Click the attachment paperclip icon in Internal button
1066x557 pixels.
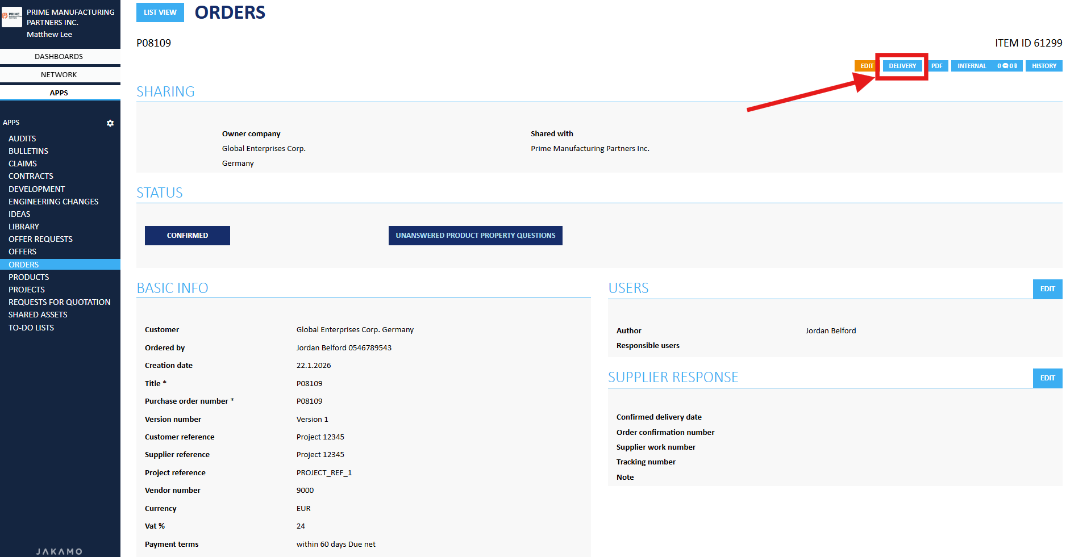click(x=1015, y=66)
